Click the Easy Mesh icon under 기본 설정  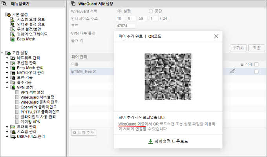[13, 39]
